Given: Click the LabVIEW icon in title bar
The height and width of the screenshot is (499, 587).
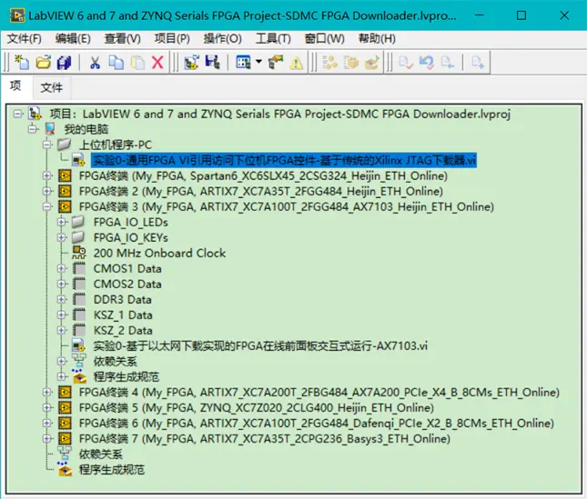Looking at the screenshot, I should pos(17,15).
